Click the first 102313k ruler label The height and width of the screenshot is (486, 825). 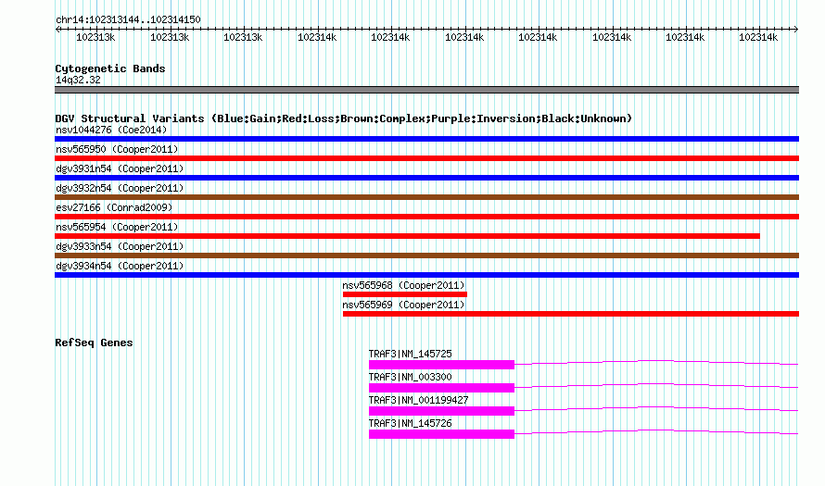[x=95, y=37]
